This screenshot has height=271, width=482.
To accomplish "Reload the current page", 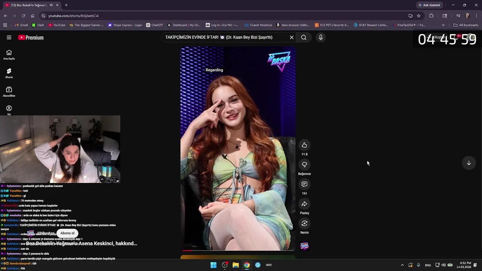I will [23, 16].
